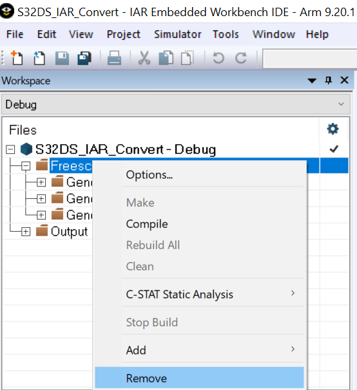Open the Edit menu
357x390 pixels.
point(46,34)
